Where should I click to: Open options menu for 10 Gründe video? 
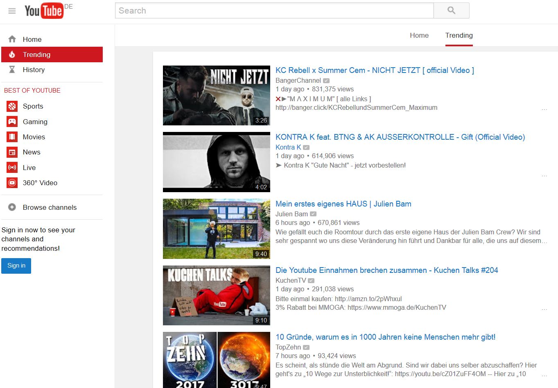point(544,376)
